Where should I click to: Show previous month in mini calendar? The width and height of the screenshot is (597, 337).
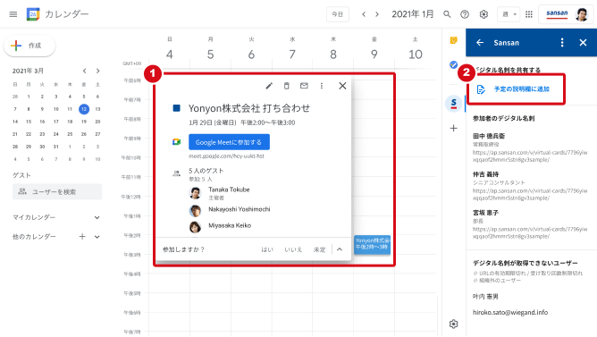click(85, 71)
